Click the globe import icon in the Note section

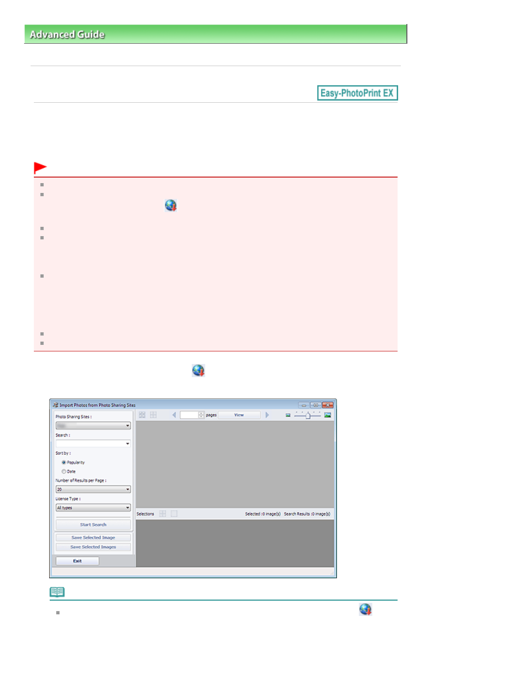pos(365,609)
